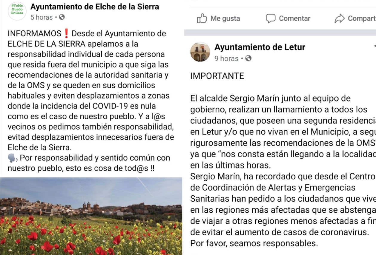Tap the Comentar speech bubble icon

pos(271,18)
